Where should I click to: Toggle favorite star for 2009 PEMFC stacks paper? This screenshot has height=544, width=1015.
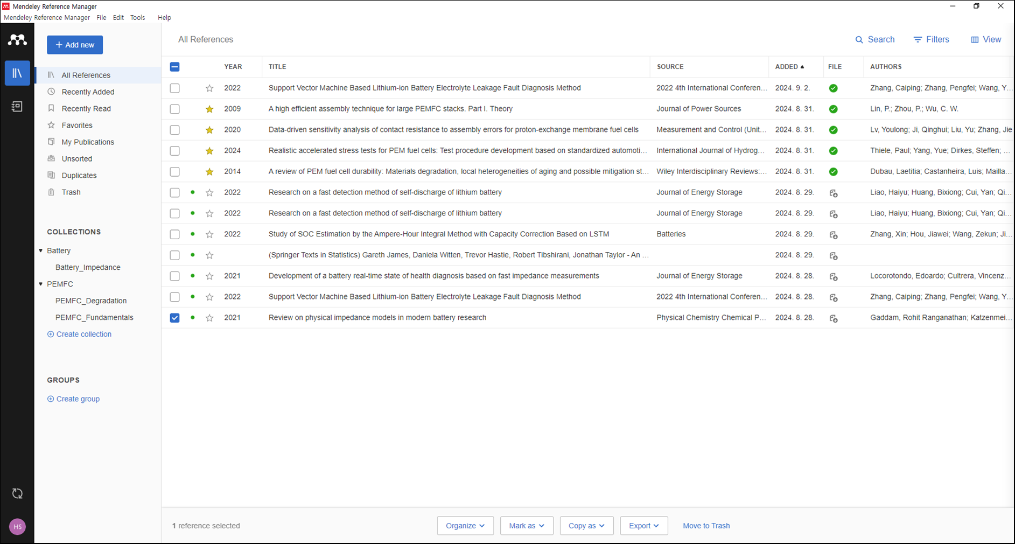click(209, 109)
